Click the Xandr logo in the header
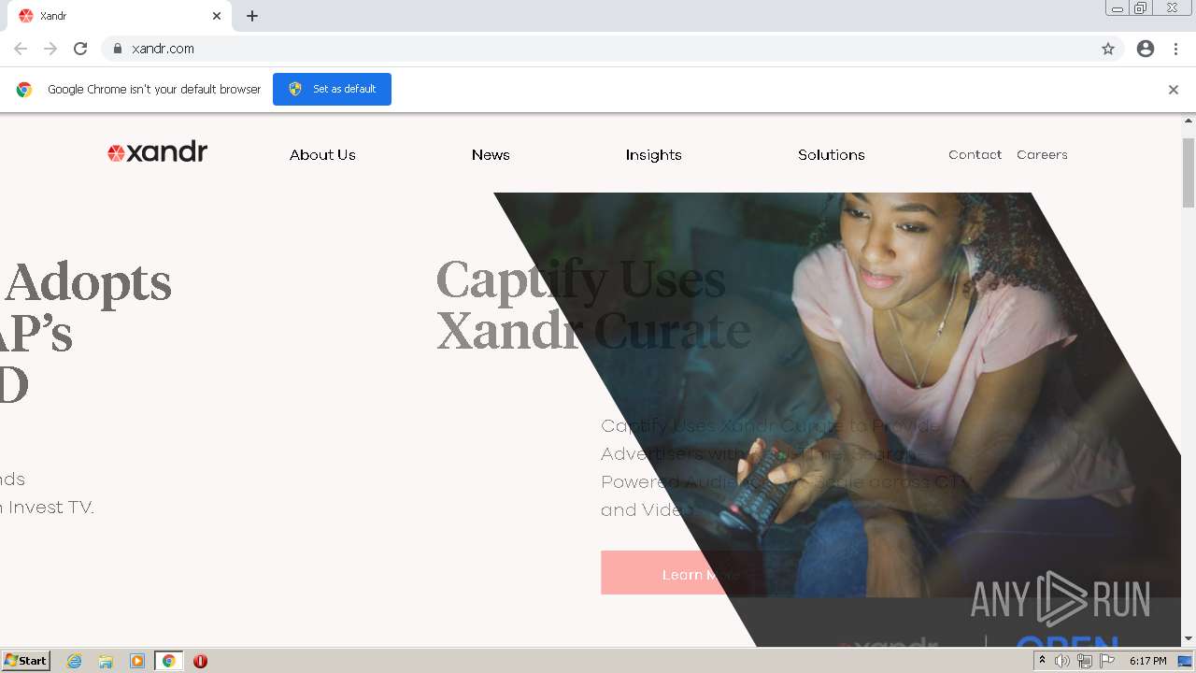The height and width of the screenshot is (673, 1196). [x=157, y=152]
